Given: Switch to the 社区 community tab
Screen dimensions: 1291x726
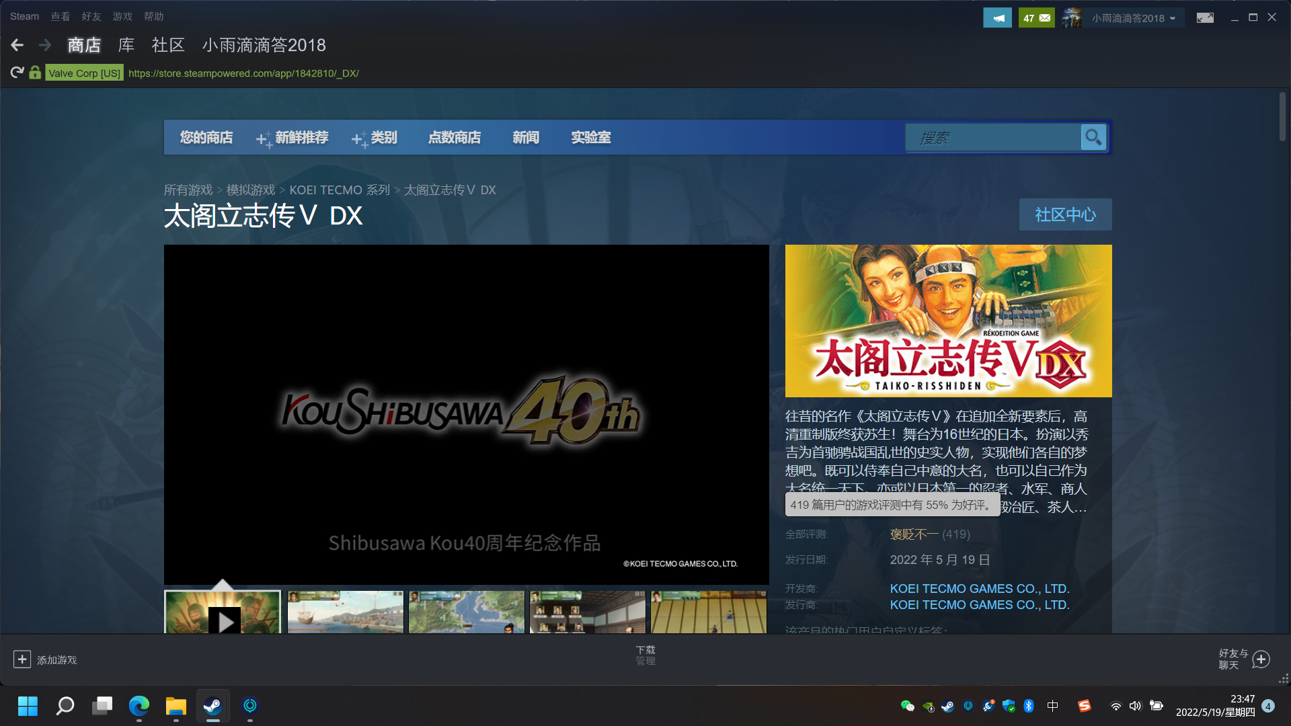Looking at the screenshot, I should click(168, 45).
